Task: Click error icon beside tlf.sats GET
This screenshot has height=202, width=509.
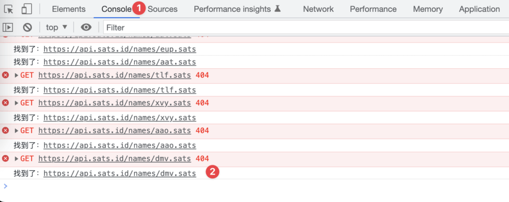Action: pos(5,75)
